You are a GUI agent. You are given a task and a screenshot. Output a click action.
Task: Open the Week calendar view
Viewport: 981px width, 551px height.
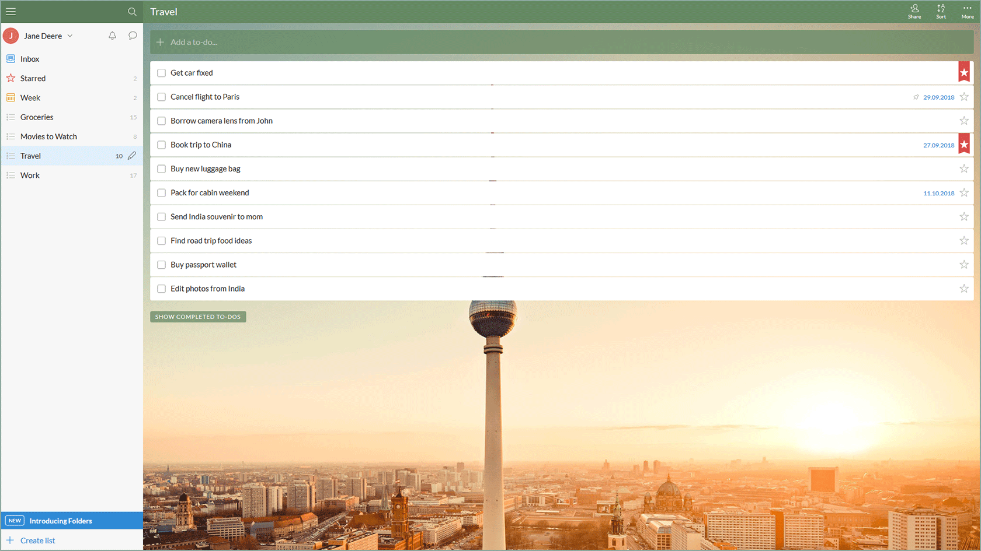pyautogui.click(x=30, y=97)
